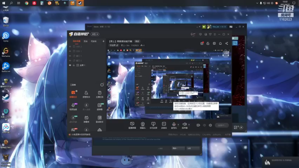This screenshot has width=299, height=168.
Task: Add a camera source (摄像头)
Action: point(143,125)
